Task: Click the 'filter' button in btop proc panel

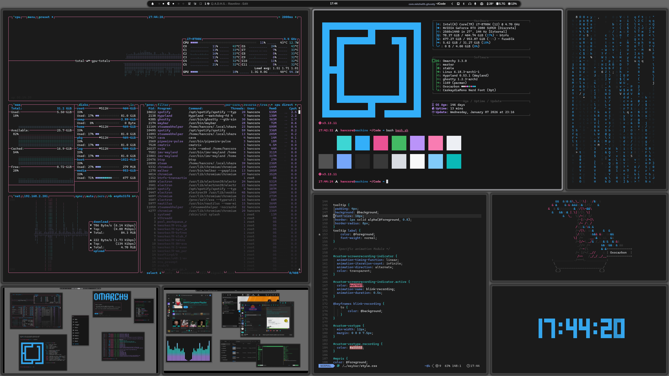Action: pos(163,105)
